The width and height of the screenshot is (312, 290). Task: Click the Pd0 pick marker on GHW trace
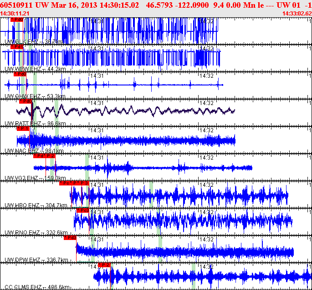20,74
